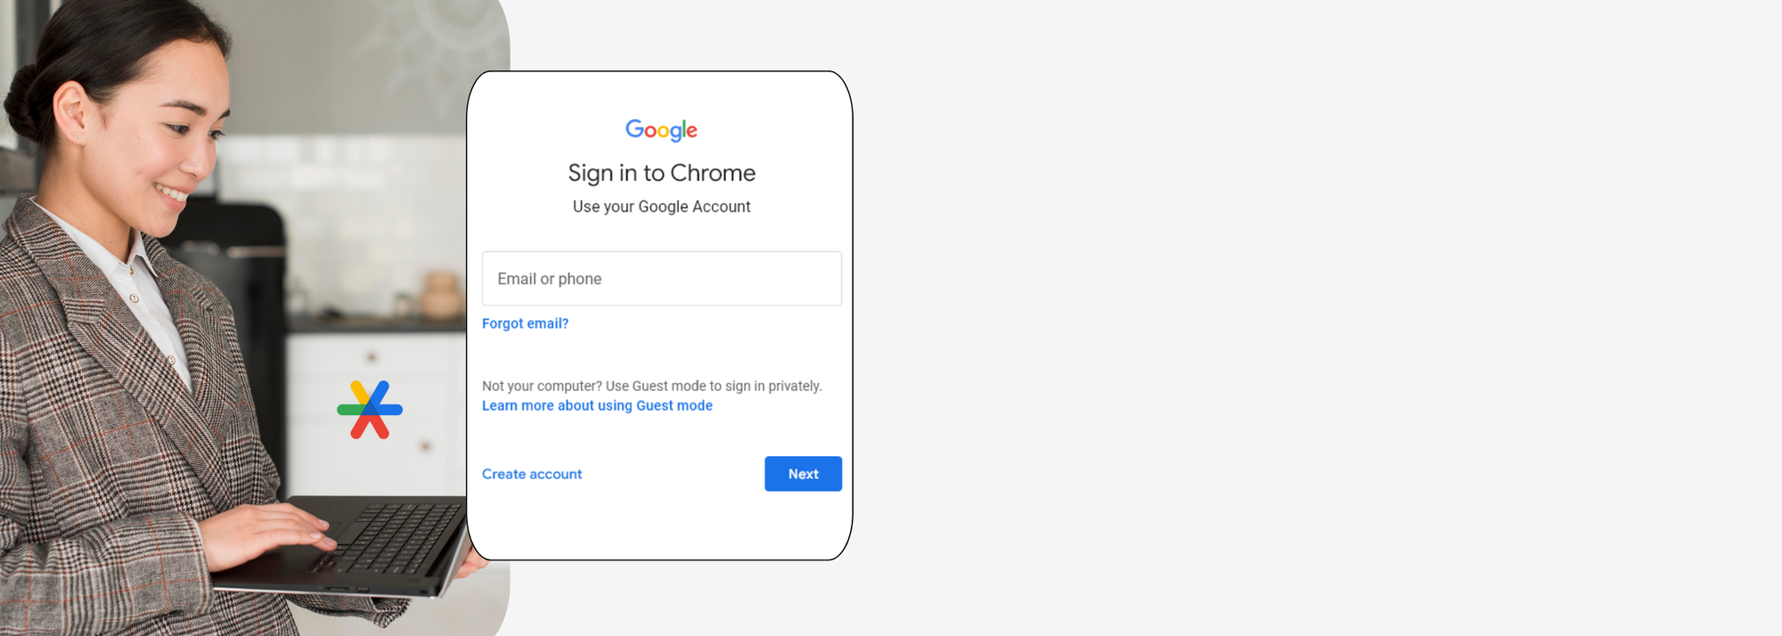The width and height of the screenshot is (1782, 636).
Task: Click the 'Sign in to Chrome' heading
Action: coord(661,172)
